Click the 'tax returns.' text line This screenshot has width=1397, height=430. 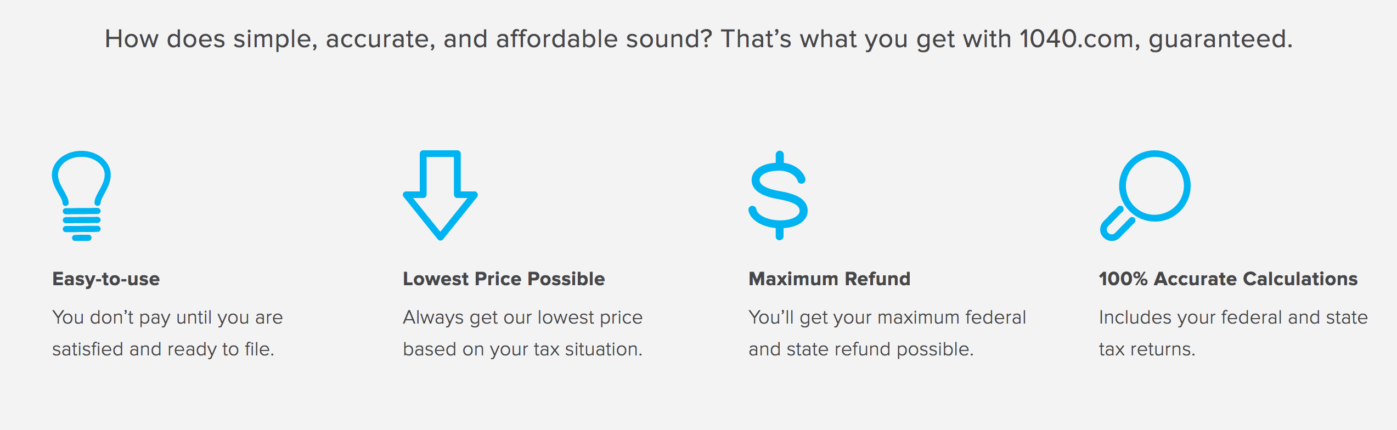[x=1147, y=349]
